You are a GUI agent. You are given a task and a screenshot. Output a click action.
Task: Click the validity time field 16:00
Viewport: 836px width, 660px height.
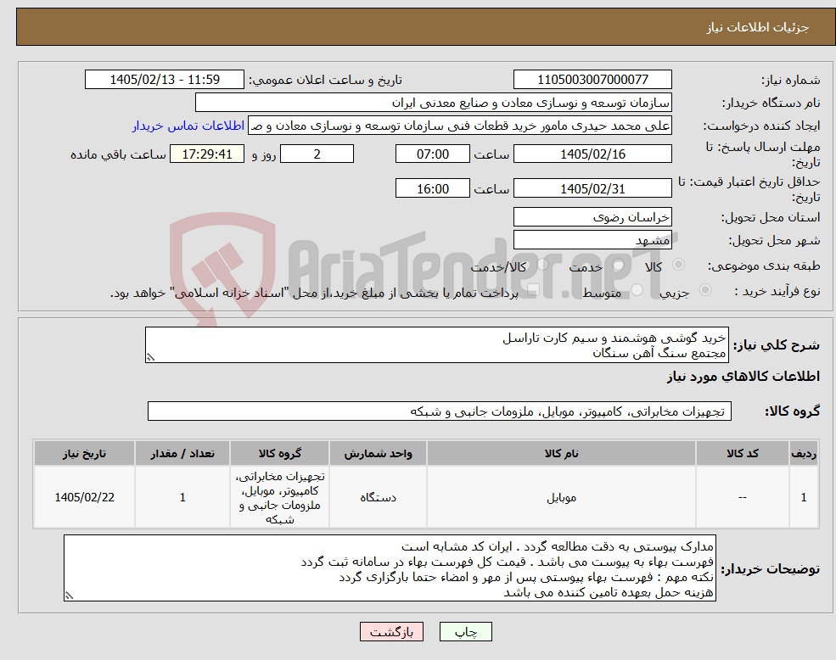point(432,188)
